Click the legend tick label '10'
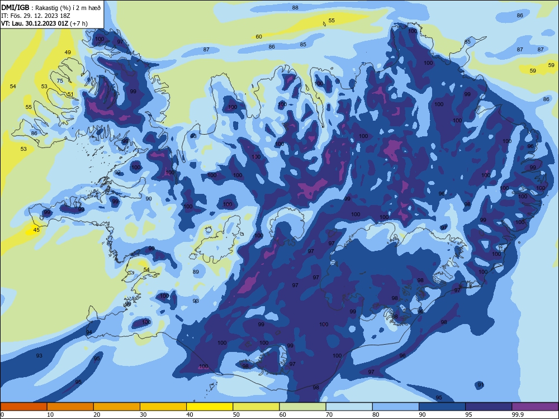 50,415
